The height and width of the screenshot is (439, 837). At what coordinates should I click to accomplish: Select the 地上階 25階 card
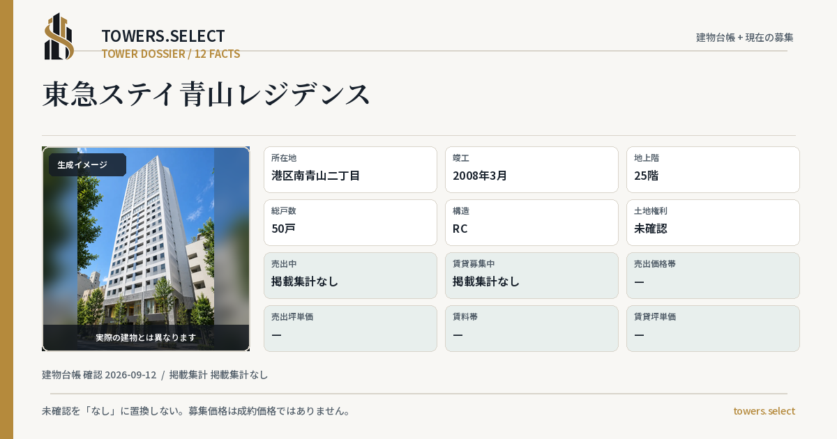tap(713, 169)
